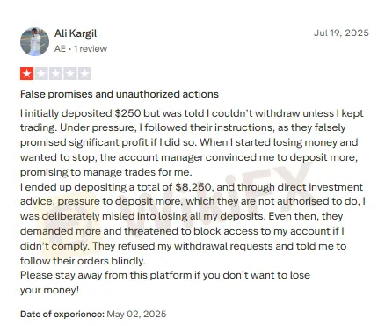Click the fourth grey star
Image resolution: width=385 pixels, height=326 pixels.
pyautogui.click(x=70, y=74)
